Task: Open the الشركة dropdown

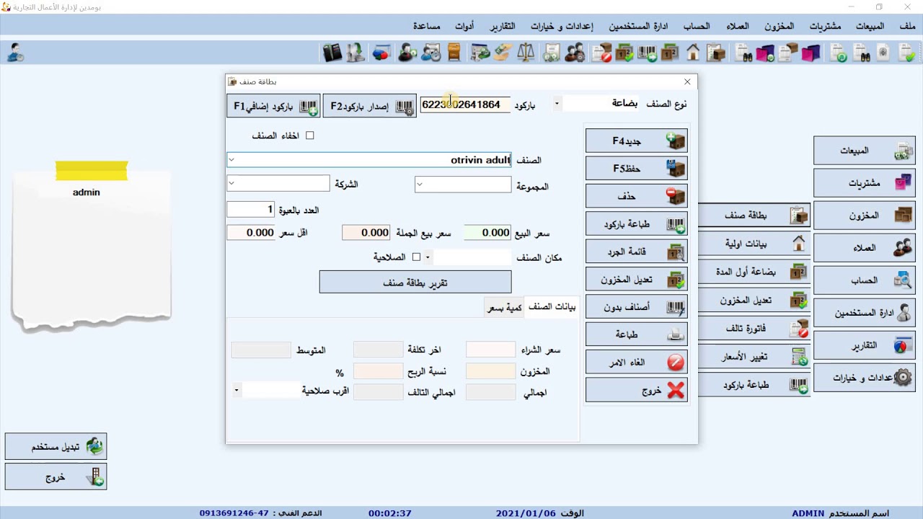Action: point(231,183)
